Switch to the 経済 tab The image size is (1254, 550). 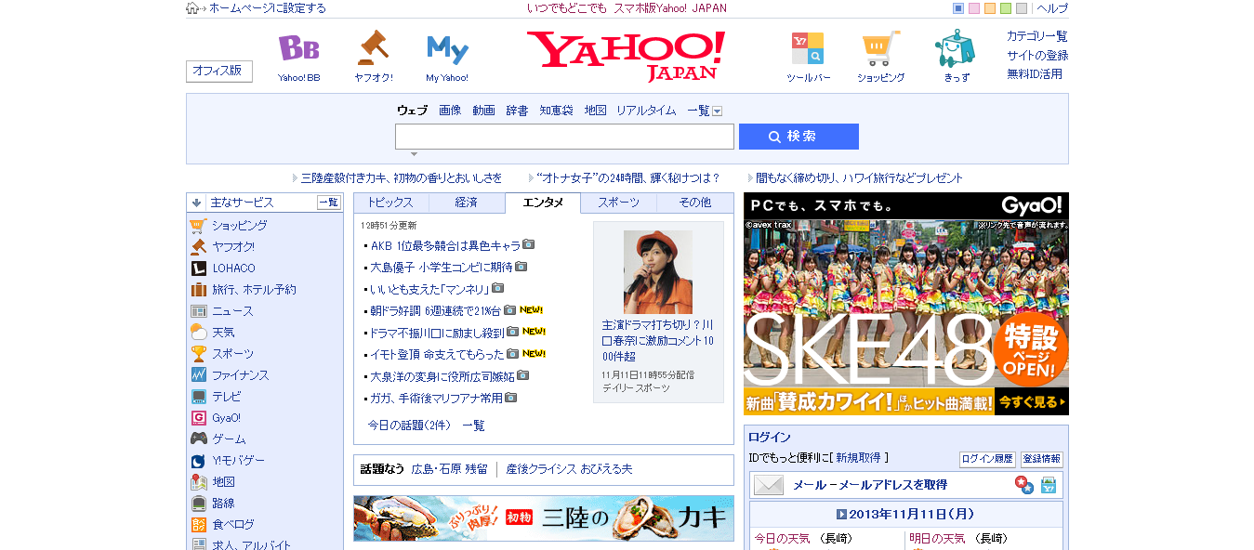pyautogui.click(x=467, y=203)
